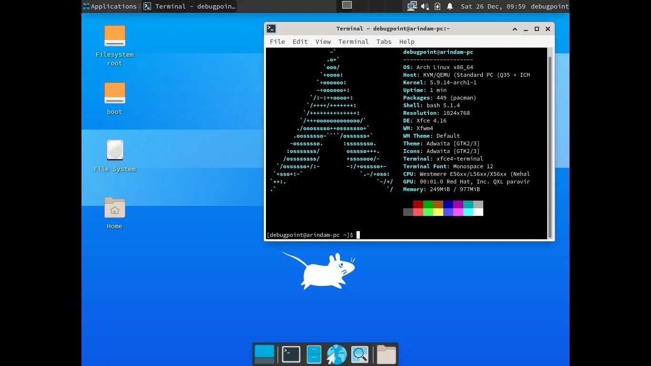
Task: Open the web browser globe icon
Action: point(336,354)
